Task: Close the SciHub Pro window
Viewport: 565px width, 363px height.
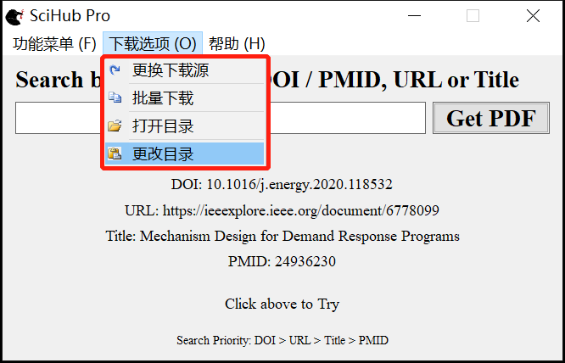Action: pyautogui.click(x=533, y=16)
